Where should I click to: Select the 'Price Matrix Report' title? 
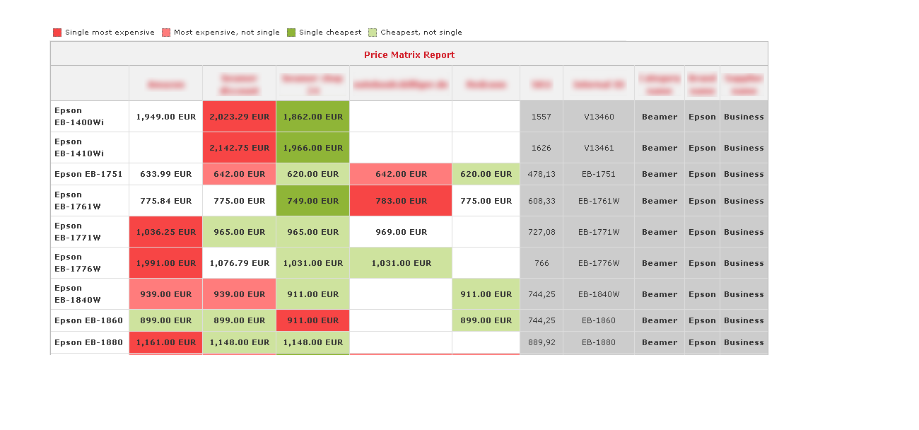pyautogui.click(x=409, y=54)
